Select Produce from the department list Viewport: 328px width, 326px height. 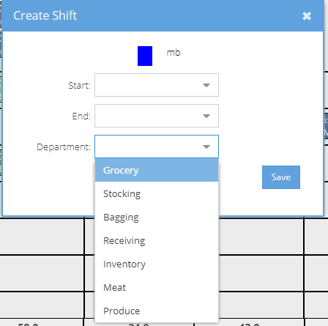(157, 311)
